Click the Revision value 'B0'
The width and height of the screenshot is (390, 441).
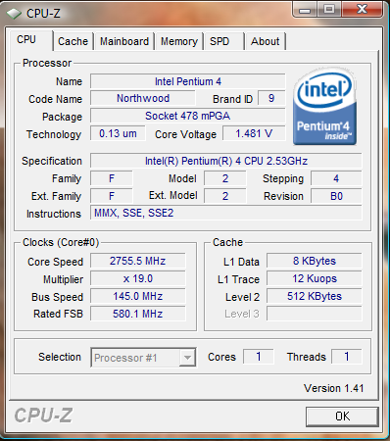[336, 196]
